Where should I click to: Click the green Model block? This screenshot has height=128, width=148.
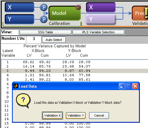click(65, 13)
